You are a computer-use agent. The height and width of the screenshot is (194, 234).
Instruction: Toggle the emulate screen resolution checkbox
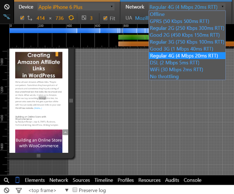pyautogui.click(x=22, y=18)
